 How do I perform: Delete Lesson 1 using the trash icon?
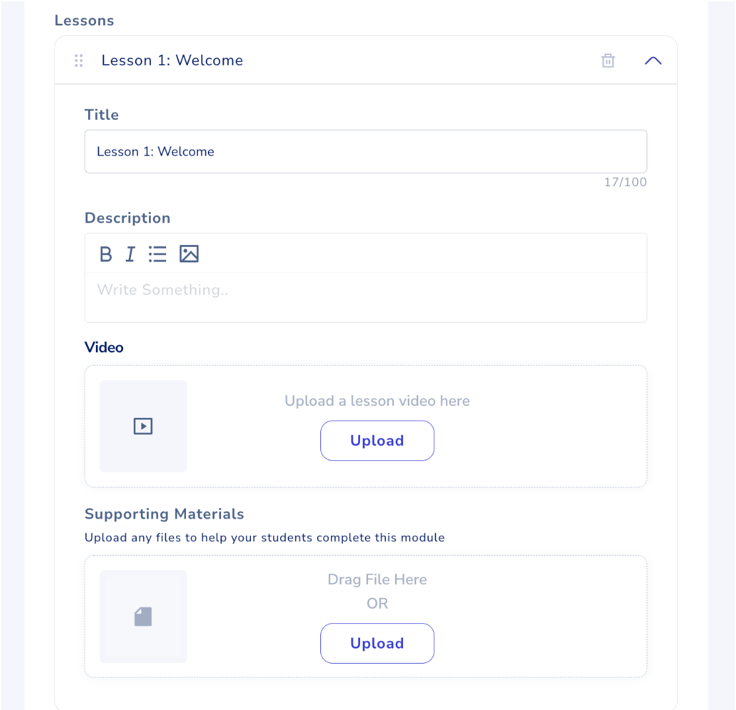tap(608, 60)
